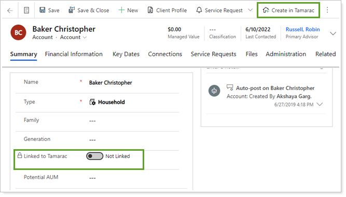This screenshot has width=346, height=197.
Task: Click the Save disk icon
Action: (43, 10)
